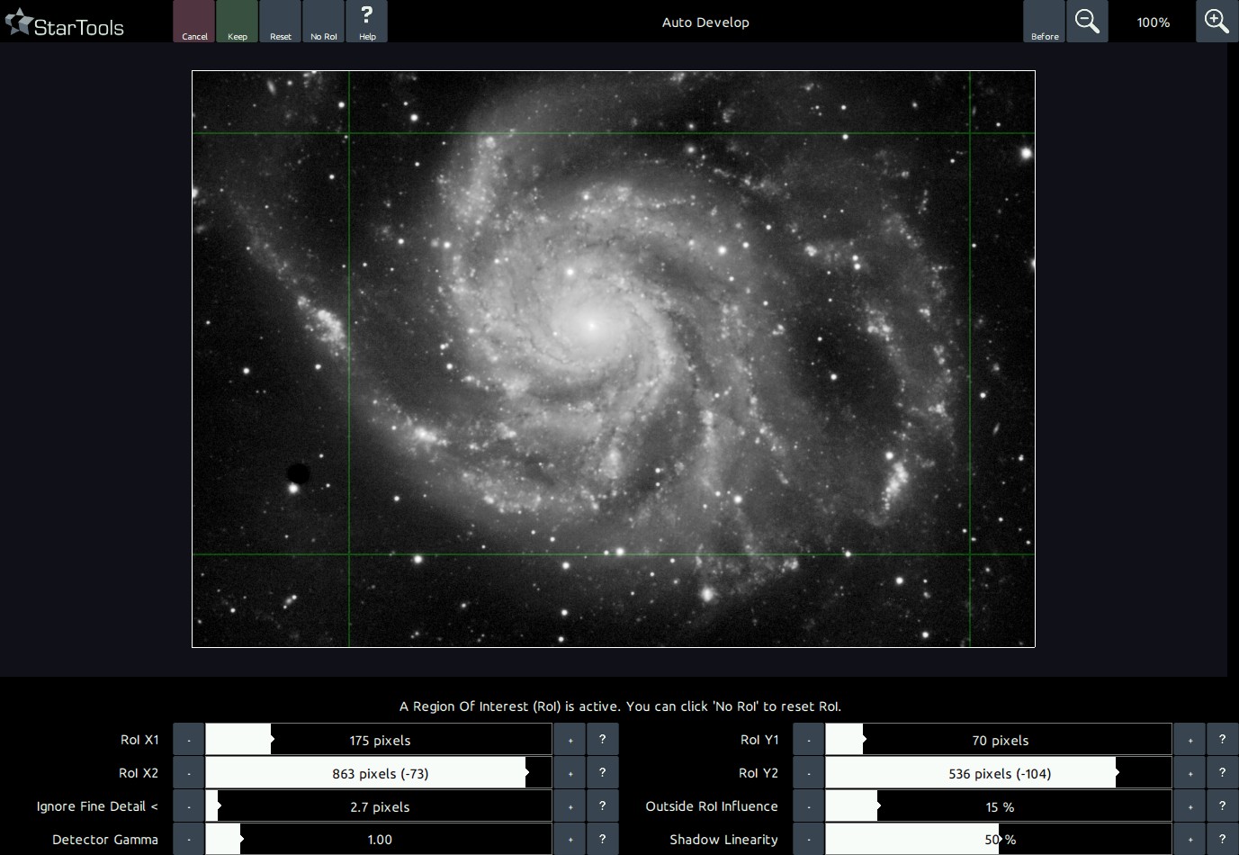Increase Ignore Fine Detail with plus
This screenshot has height=855, width=1239.
coord(570,806)
